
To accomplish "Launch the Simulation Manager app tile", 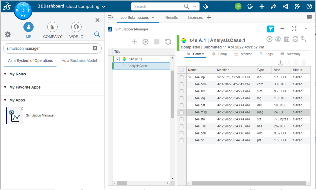I will pyautogui.click(x=15, y=115).
